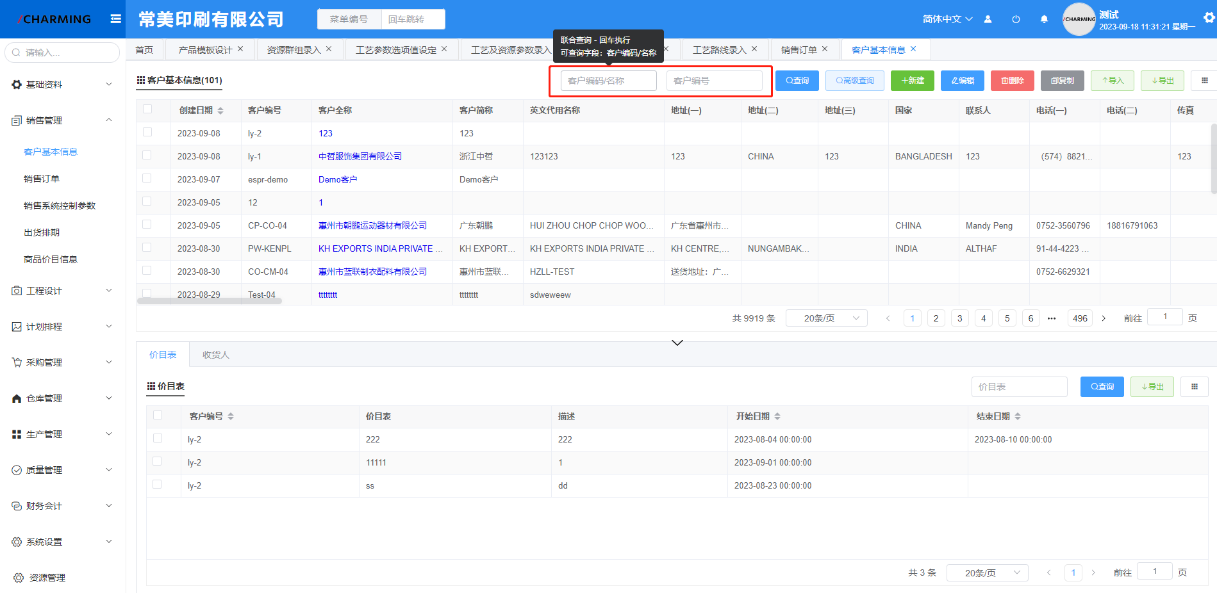This screenshot has height=593, width=1217.
Task: Close the 产品模板设计 tab
Action: click(240, 49)
